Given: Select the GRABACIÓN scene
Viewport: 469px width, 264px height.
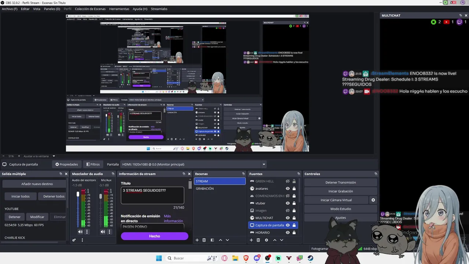Looking at the screenshot, I should coord(219,188).
